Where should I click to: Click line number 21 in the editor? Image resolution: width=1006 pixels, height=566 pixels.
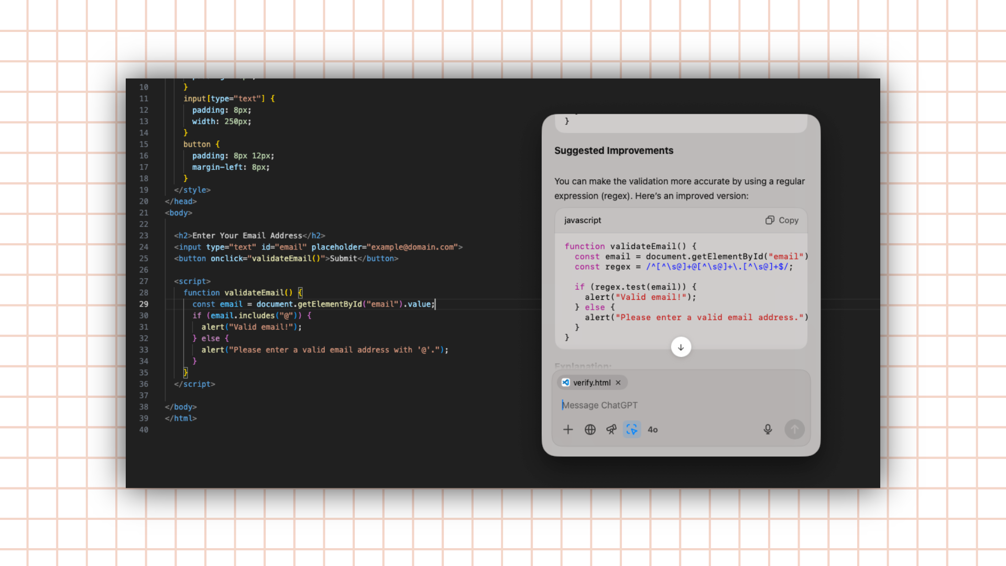(x=144, y=213)
